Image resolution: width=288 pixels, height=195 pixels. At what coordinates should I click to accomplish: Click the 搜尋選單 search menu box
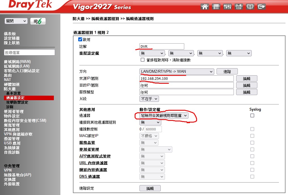pos(29,53)
